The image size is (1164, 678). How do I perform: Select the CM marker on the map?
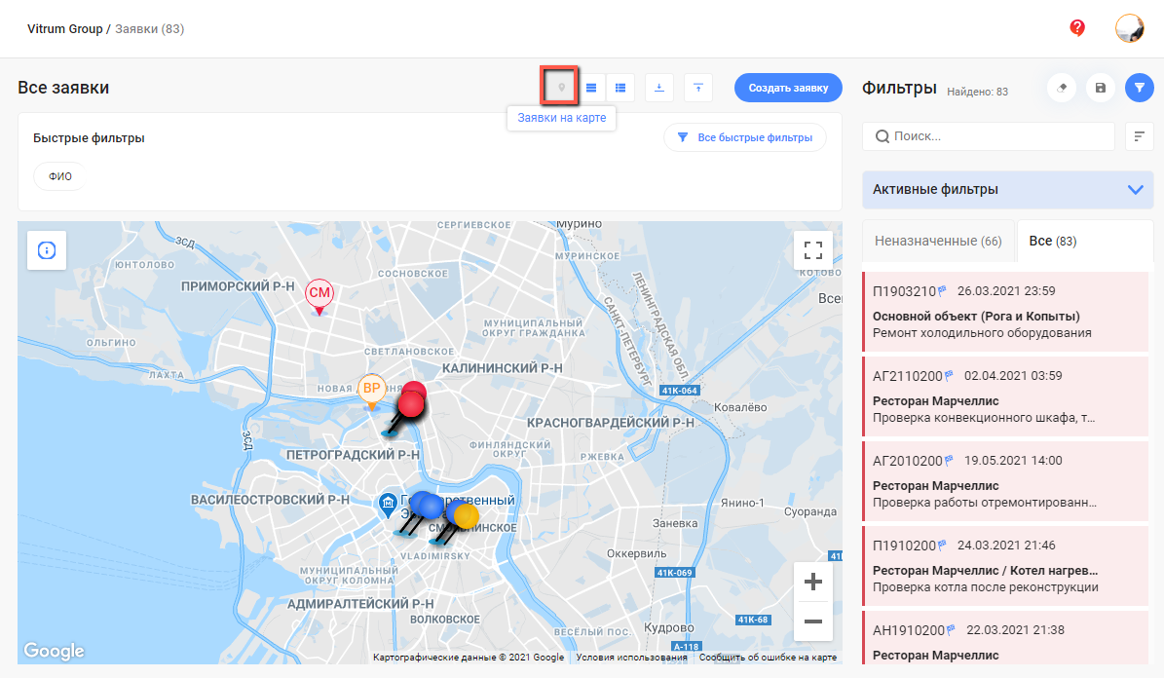pyautogui.click(x=319, y=294)
